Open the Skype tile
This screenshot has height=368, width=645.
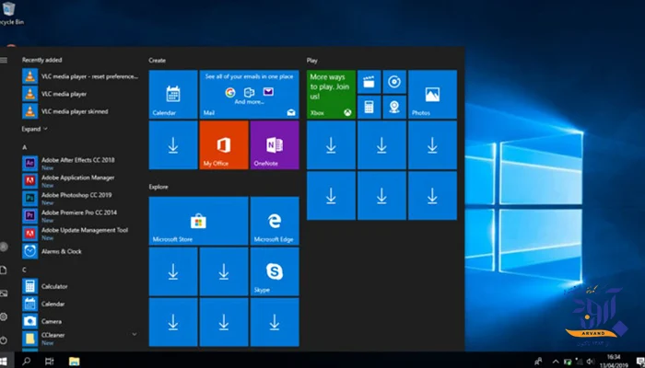click(x=275, y=271)
